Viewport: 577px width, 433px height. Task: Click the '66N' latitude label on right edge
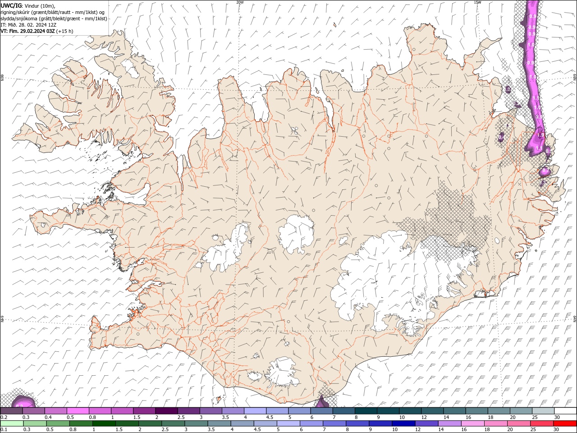pos(575,76)
